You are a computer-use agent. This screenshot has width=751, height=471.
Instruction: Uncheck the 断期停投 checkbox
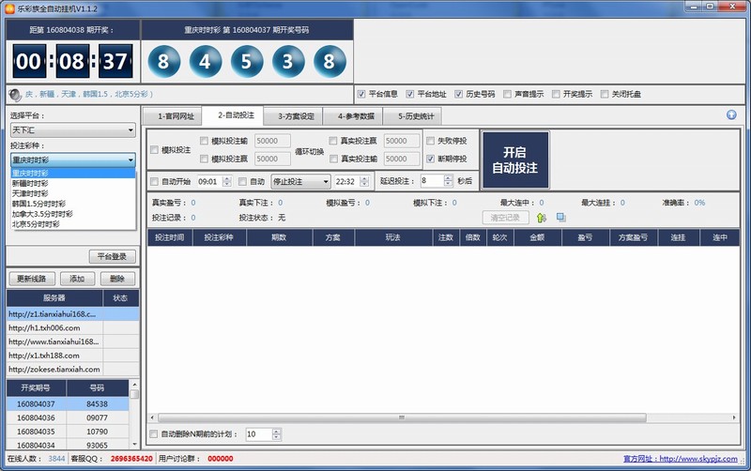click(x=431, y=159)
